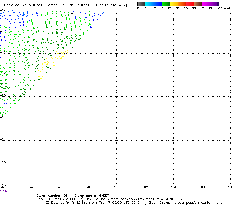233x205 pixels.
Task: Click note 2 about measurement at -20S
Action: tap(132, 199)
